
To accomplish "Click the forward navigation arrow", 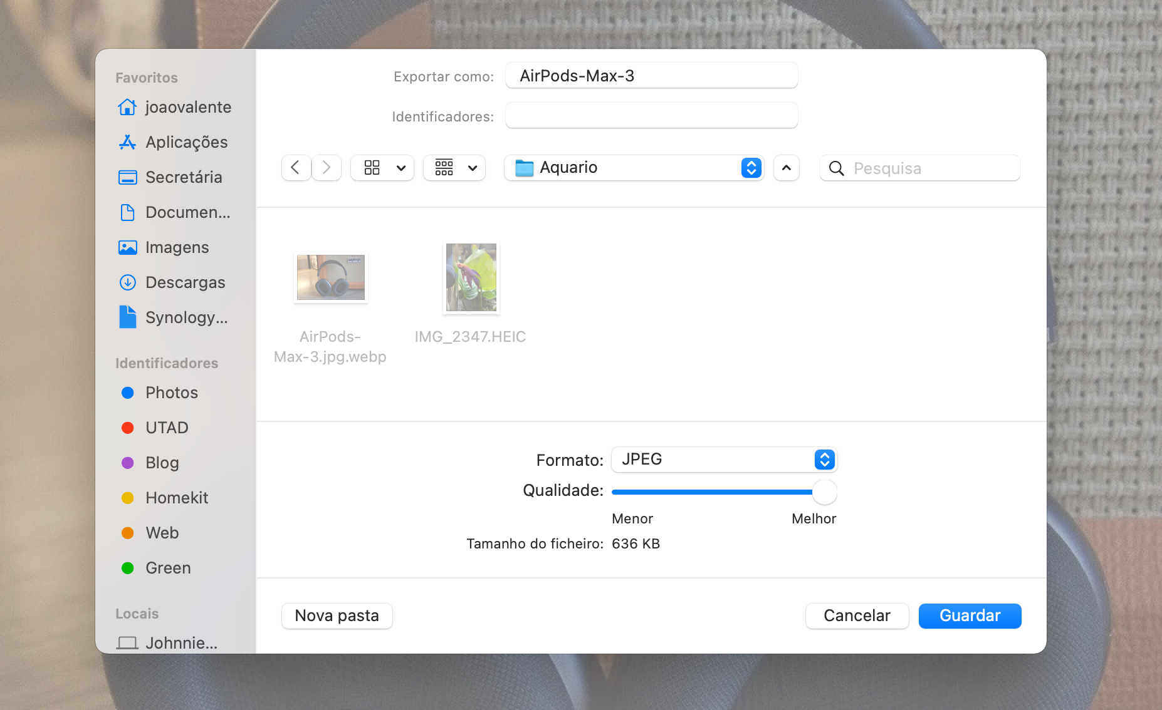I will click(327, 168).
